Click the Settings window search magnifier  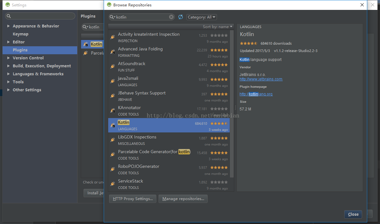9,16
